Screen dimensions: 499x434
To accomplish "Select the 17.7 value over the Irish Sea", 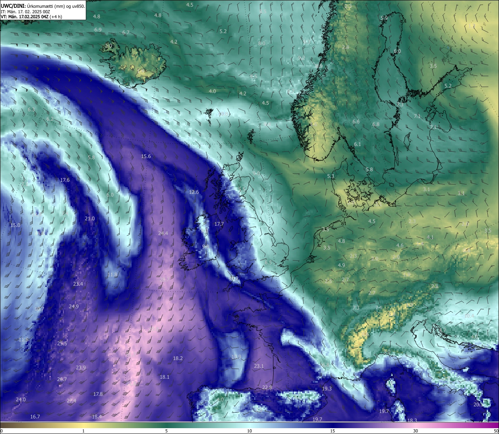I will point(219,224).
